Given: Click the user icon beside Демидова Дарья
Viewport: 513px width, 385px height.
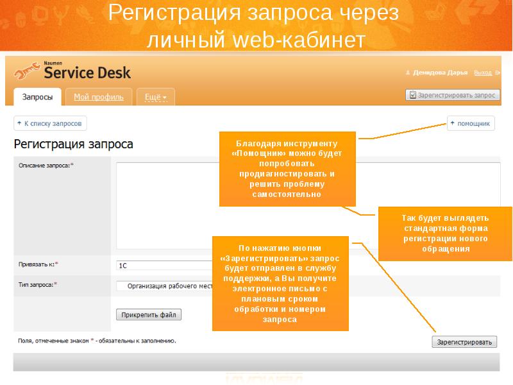Looking at the screenshot, I should (x=408, y=73).
